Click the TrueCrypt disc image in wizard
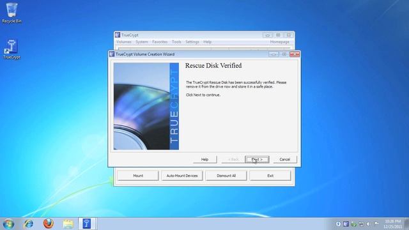The height and width of the screenshot is (230, 409). 146,106
